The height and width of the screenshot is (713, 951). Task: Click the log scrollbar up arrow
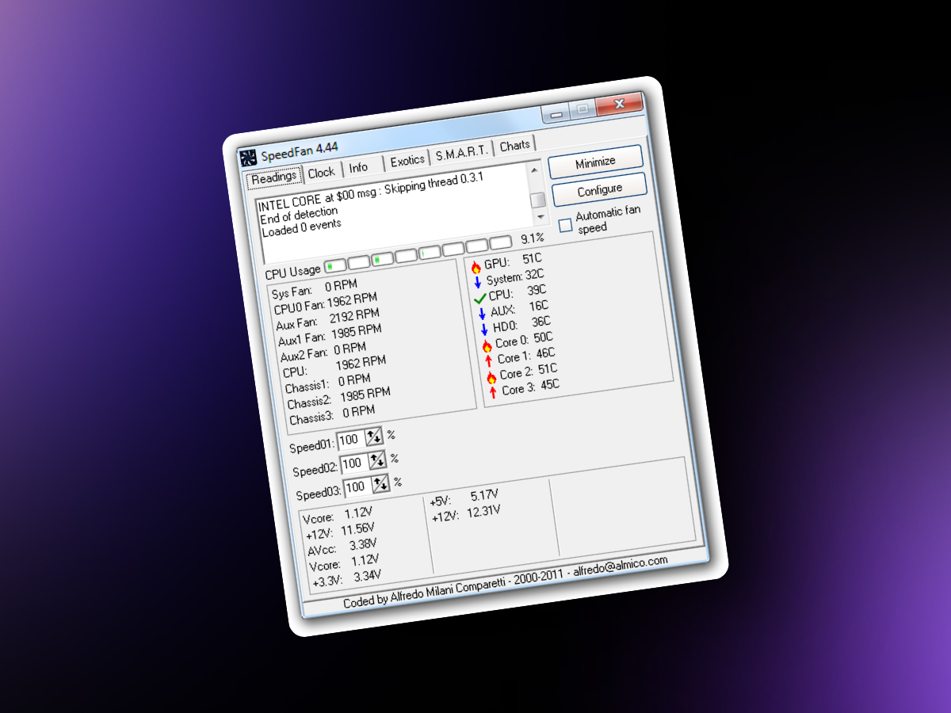tap(534, 170)
